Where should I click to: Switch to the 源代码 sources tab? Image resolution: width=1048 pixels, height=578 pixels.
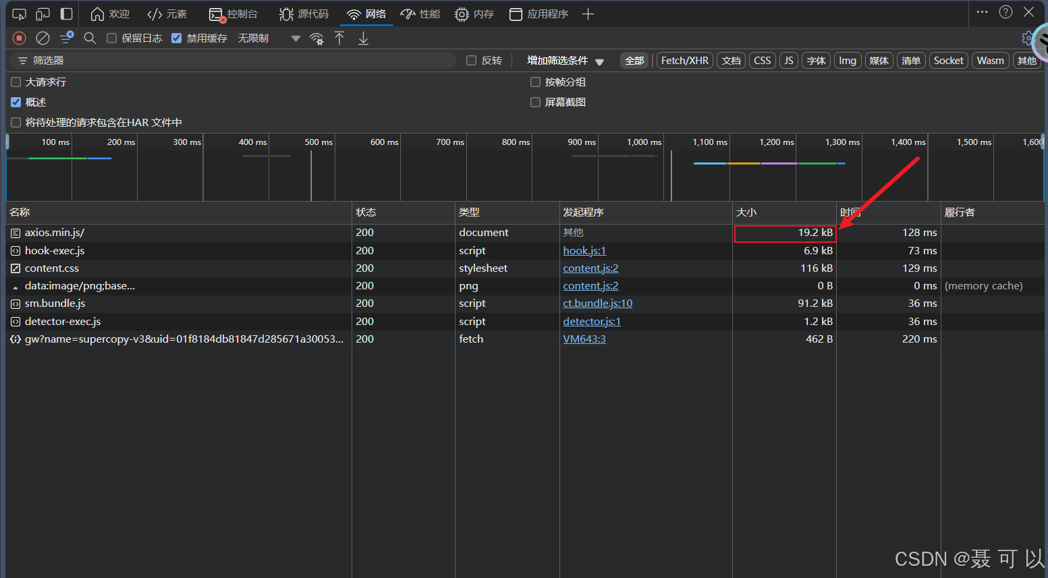coord(304,14)
